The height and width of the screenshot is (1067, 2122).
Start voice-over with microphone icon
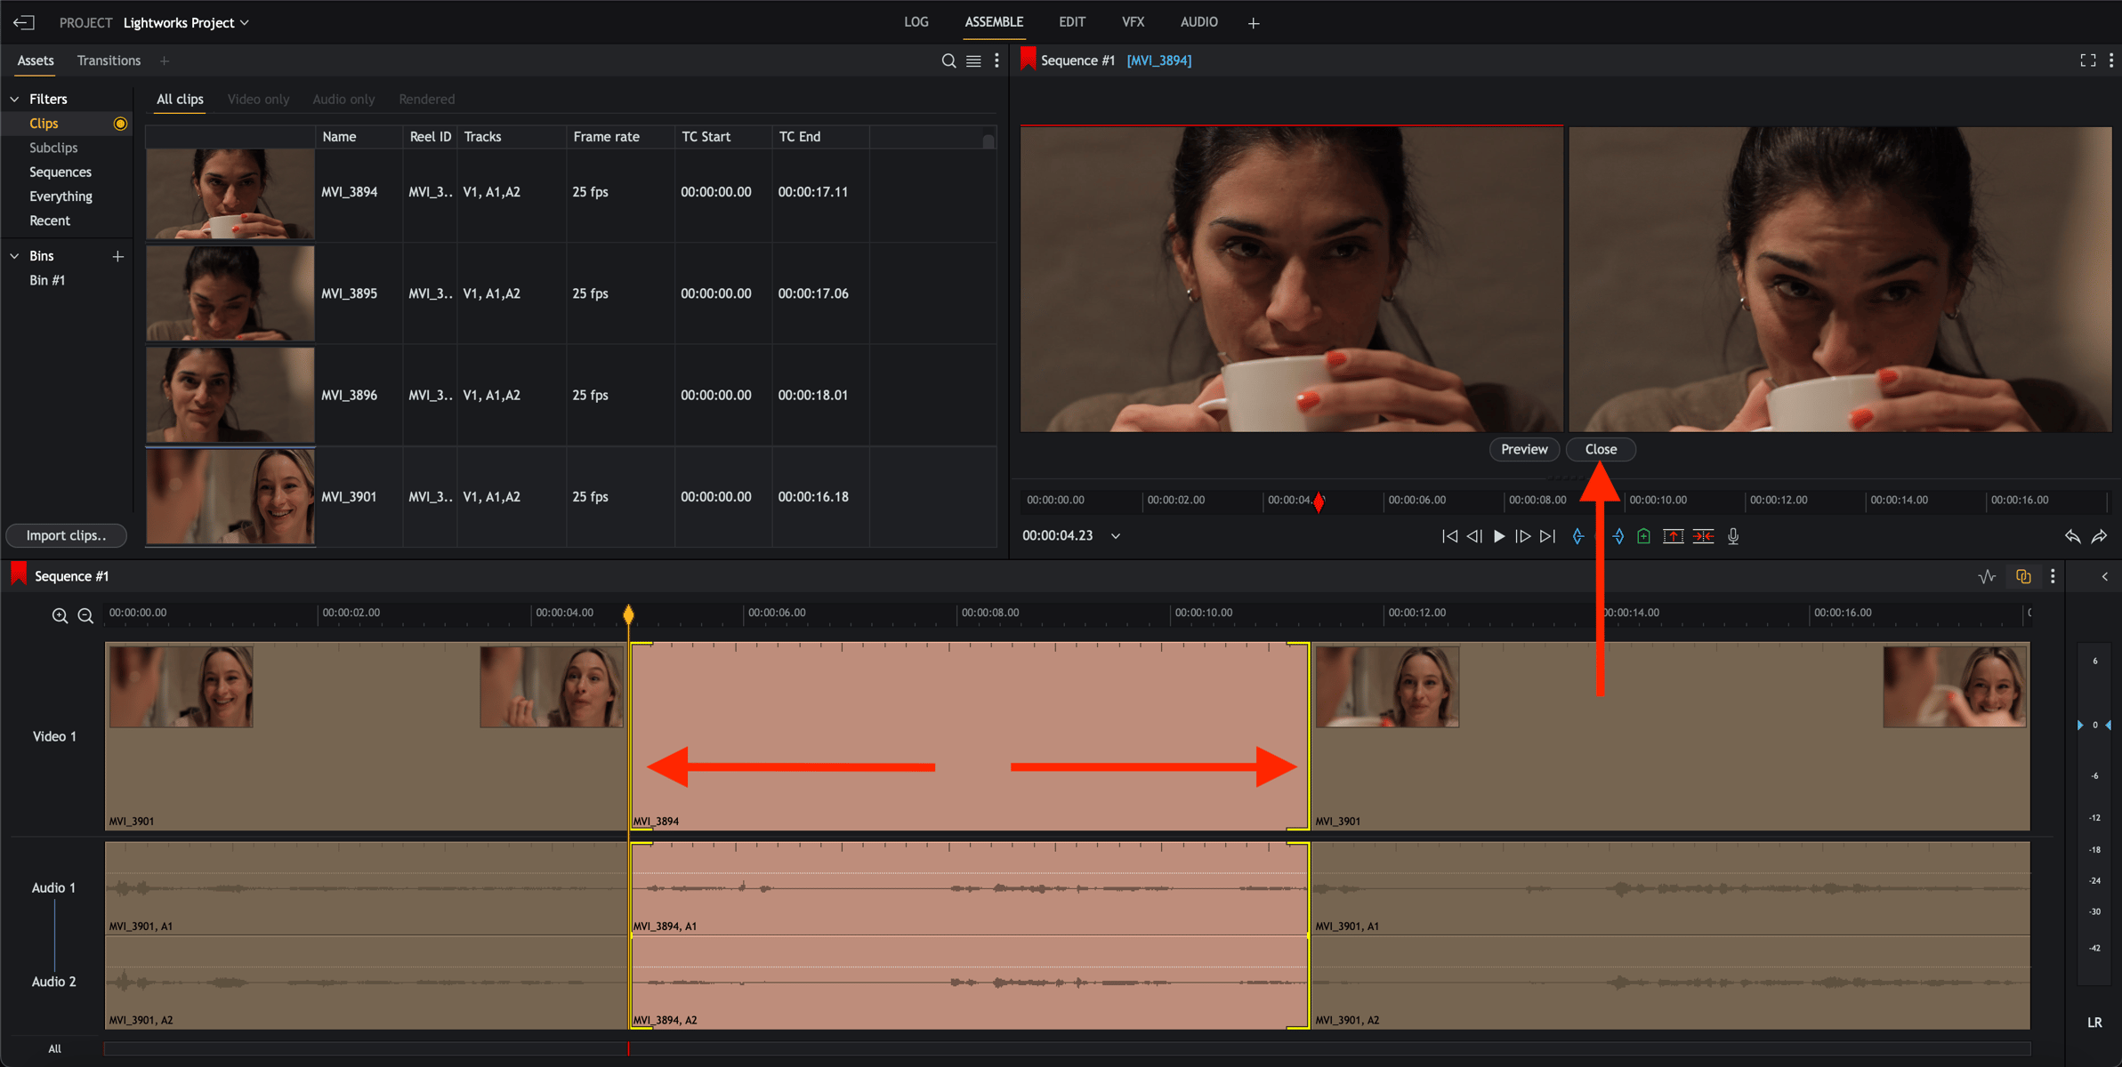click(1733, 536)
